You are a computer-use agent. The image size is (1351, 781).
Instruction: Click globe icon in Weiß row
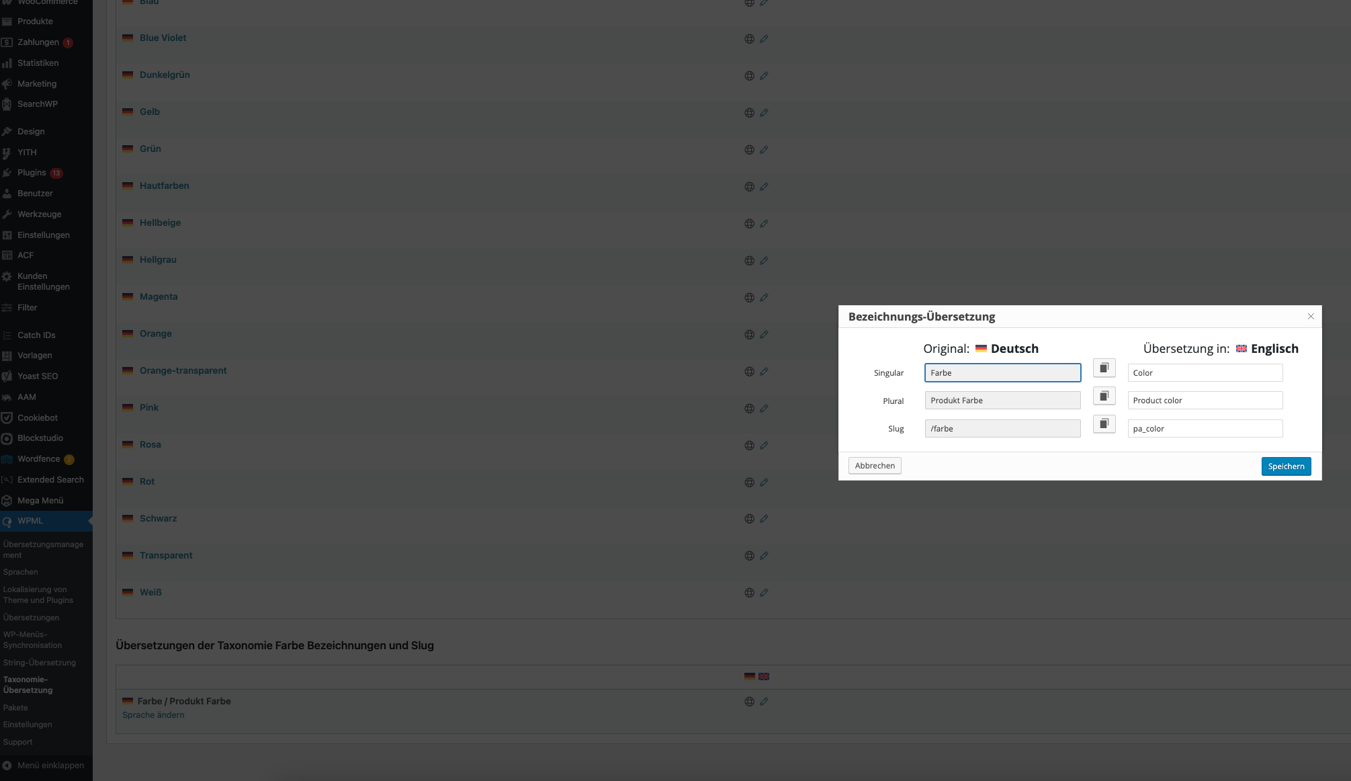(x=749, y=593)
